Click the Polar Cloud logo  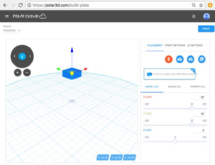(x=30, y=16)
